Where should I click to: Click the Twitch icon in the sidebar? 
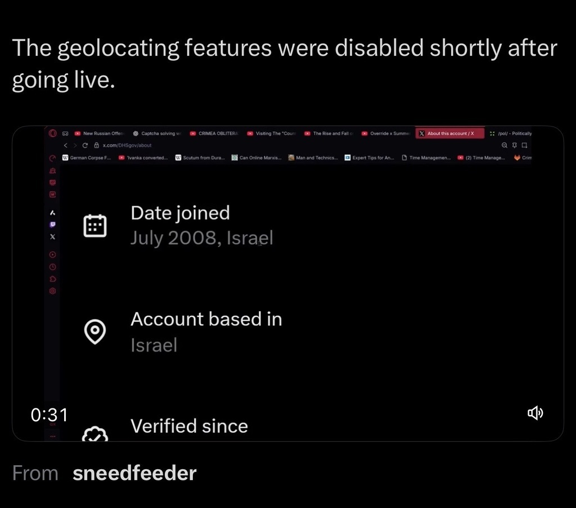(53, 224)
